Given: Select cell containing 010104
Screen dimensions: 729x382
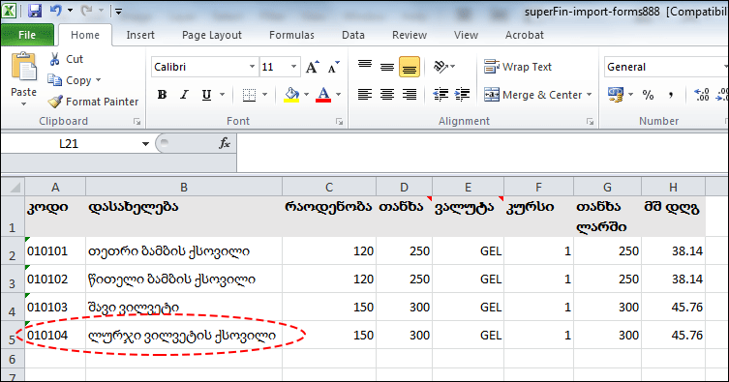Looking at the screenshot, I should pyautogui.click(x=55, y=336).
